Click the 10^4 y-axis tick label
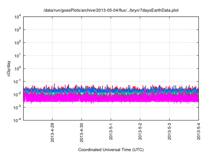 18,17
